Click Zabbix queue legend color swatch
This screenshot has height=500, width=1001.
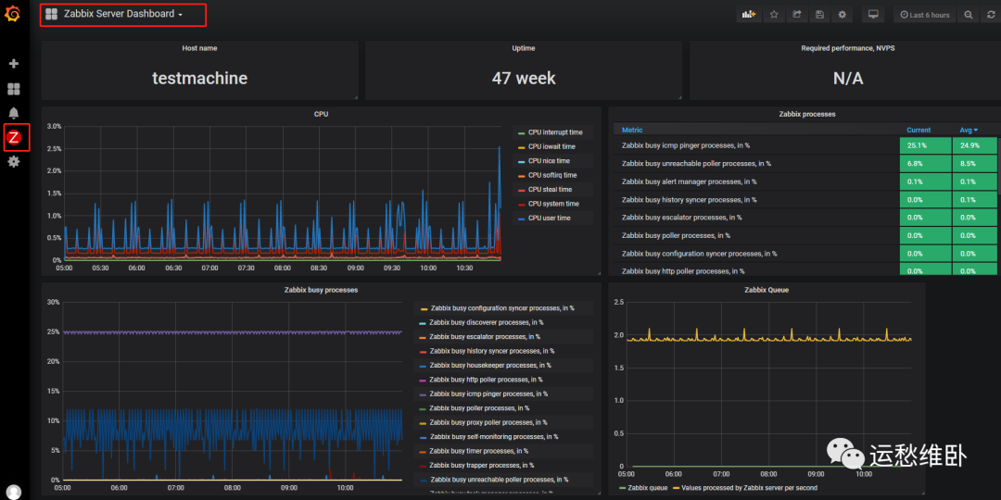click(625, 488)
